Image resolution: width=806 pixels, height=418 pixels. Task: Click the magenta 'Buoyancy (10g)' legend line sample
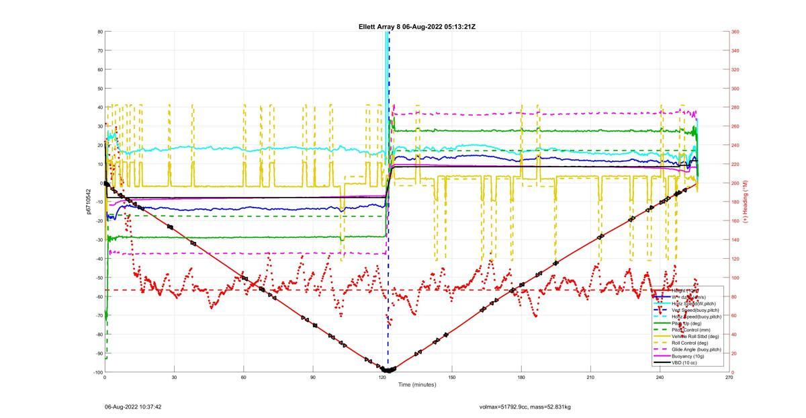[662, 356]
